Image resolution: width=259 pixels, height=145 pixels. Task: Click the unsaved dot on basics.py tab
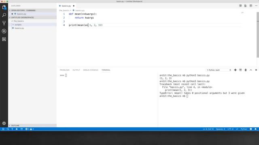point(74,6)
